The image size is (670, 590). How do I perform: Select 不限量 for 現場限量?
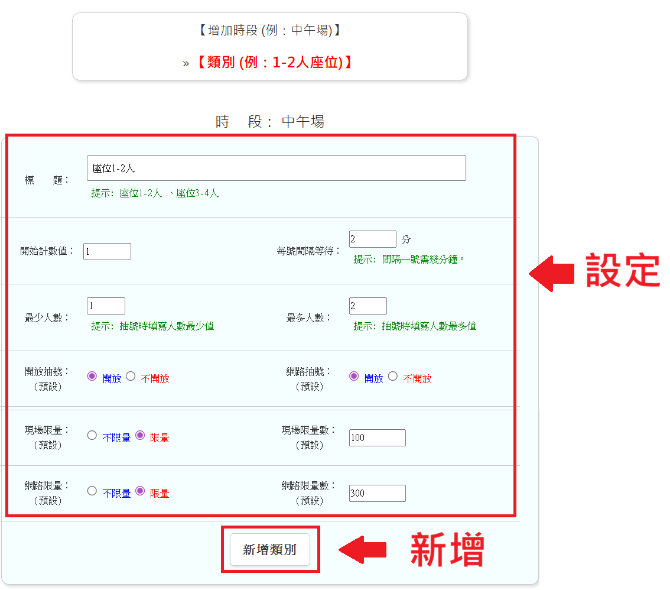pos(92,435)
